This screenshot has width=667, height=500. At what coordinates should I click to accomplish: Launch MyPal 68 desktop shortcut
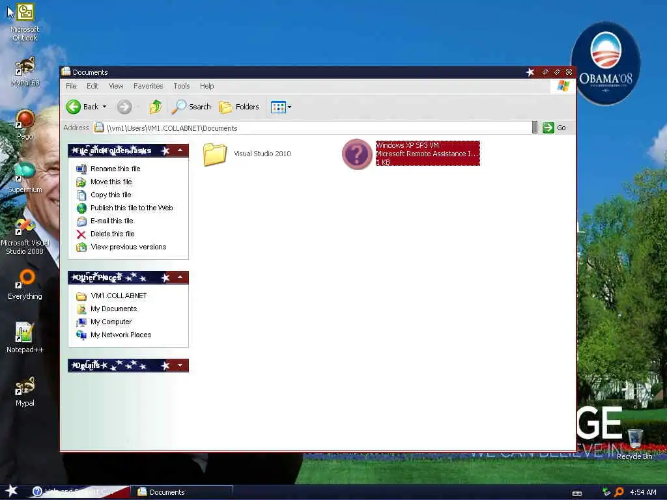coord(25,72)
